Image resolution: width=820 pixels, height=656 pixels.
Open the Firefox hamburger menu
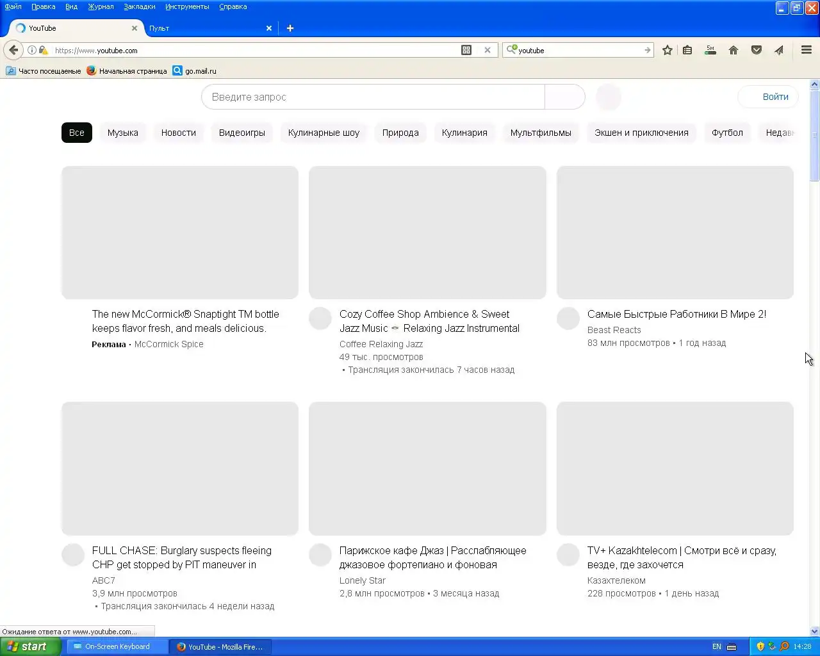coord(807,50)
